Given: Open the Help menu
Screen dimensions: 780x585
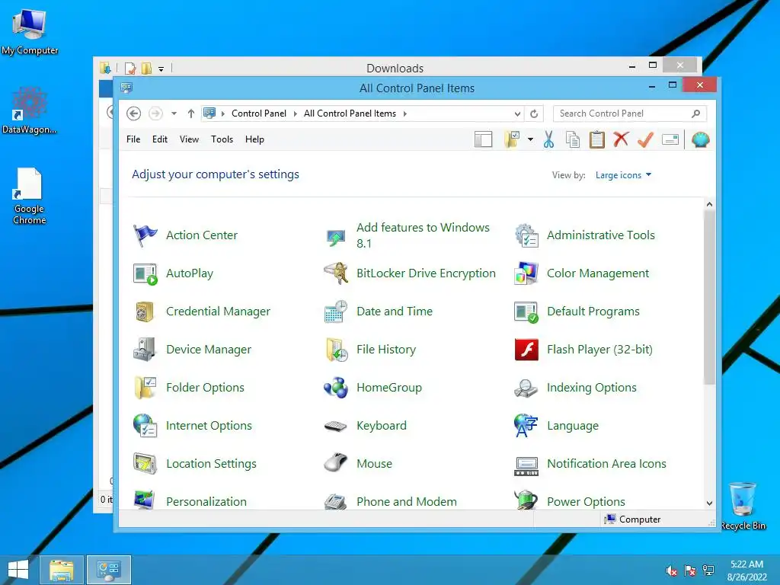Looking at the screenshot, I should point(254,139).
